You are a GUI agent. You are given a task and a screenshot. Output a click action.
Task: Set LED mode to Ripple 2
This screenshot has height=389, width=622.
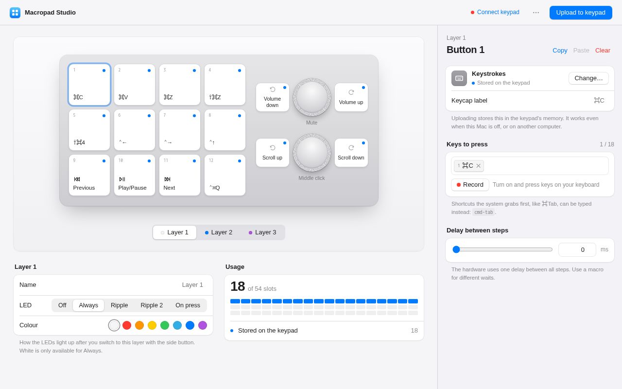152,305
